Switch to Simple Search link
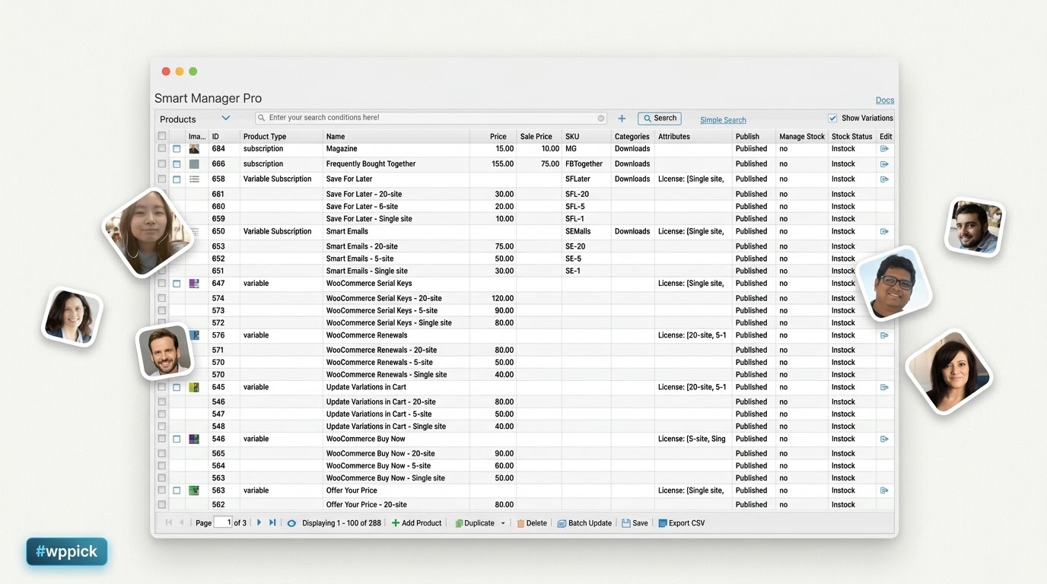The width and height of the screenshot is (1047, 584). 723,120
